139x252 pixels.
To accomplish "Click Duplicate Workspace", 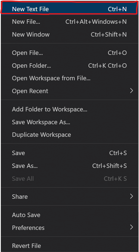I will pos(69,135).
